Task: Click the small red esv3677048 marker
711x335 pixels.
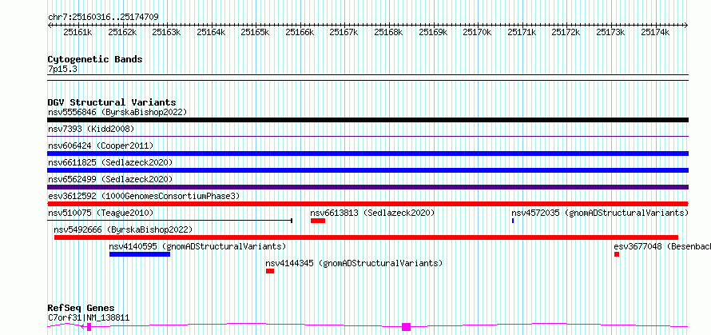Action: (617, 254)
